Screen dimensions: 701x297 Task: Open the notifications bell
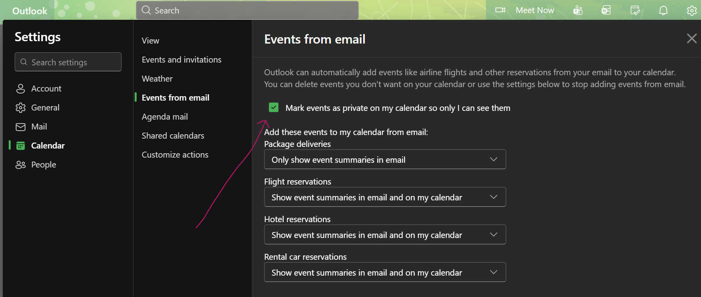[663, 10]
